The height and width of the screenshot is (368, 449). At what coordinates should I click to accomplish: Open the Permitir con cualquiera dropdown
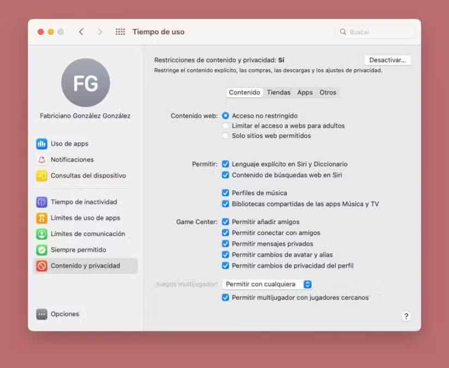267,284
